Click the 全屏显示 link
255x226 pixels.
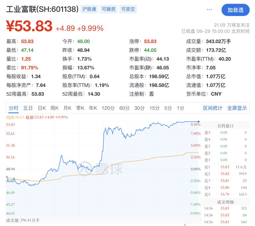pos(237,108)
